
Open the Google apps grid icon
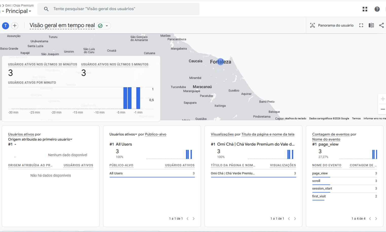click(365, 9)
